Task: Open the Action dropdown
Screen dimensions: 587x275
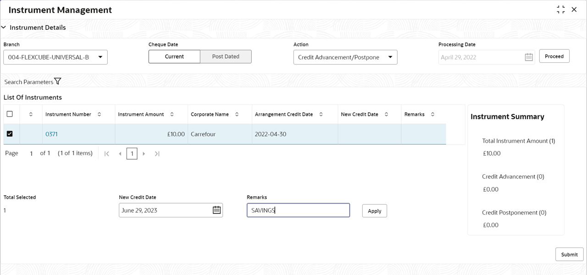Action: click(x=345, y=57)
